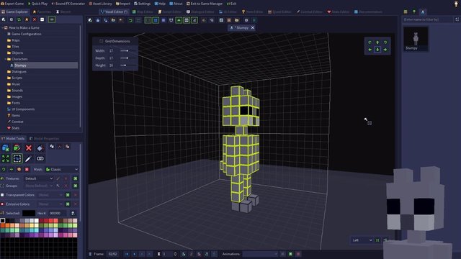Activate the box selection tool

pos(17,158)
